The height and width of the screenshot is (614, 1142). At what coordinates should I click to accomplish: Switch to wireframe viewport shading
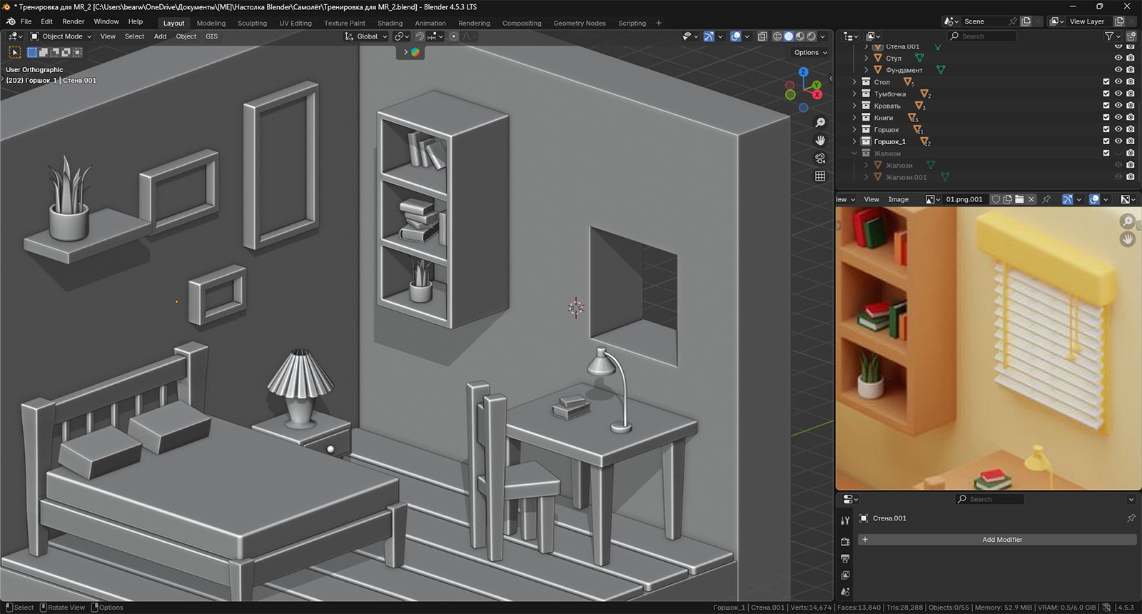coord(777,36)
